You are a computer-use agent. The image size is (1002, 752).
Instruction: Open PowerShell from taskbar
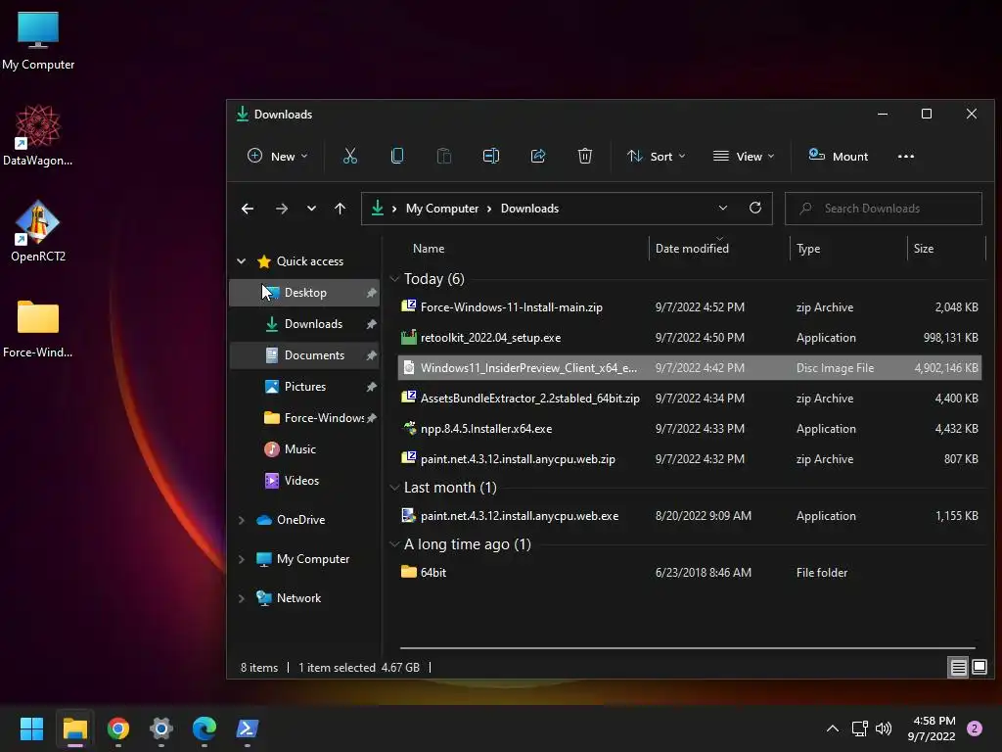click(x=248, y=728)
